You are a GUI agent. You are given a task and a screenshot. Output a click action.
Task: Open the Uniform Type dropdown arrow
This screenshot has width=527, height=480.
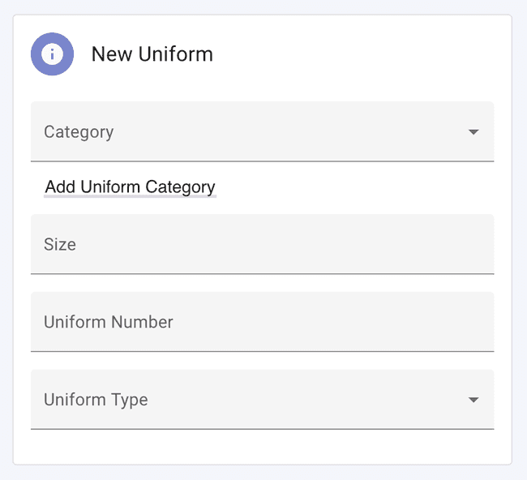click(x=473, y=400)
